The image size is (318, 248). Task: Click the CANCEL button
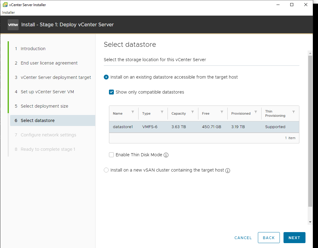coord(243,238)
